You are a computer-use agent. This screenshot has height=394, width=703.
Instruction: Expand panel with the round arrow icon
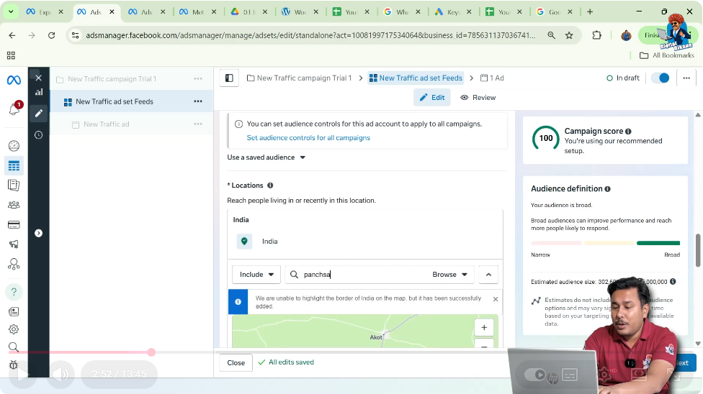(x=39, y=233)
